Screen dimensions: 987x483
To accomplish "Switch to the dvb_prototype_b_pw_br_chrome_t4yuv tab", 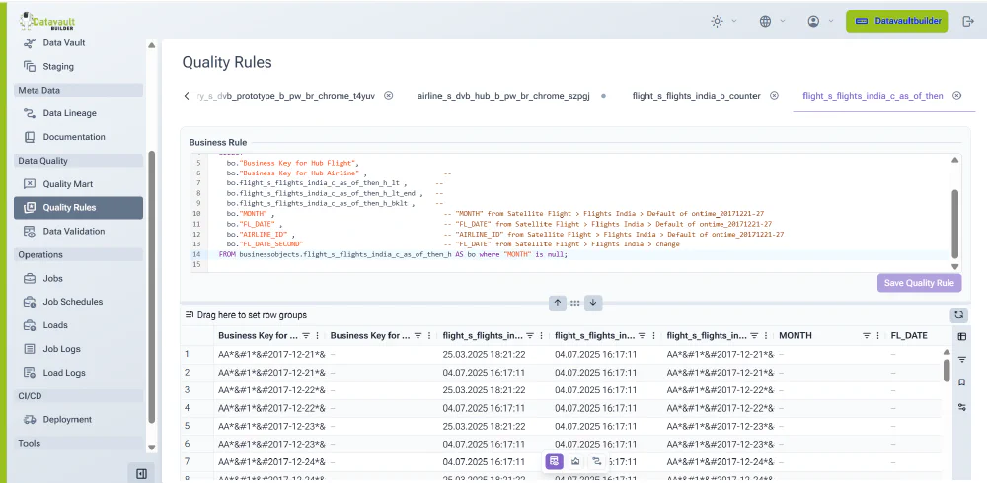I will point(286,96).
